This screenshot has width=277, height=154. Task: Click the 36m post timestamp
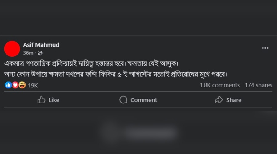(28, 53)
